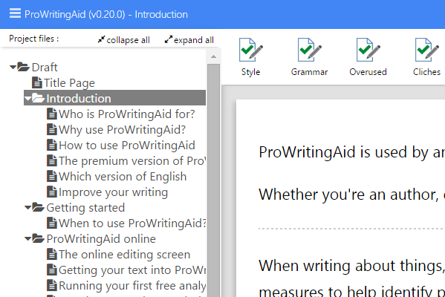The image size is (445, 297).
Task: Click the Draft folder icon
Action: coord(23,67)
